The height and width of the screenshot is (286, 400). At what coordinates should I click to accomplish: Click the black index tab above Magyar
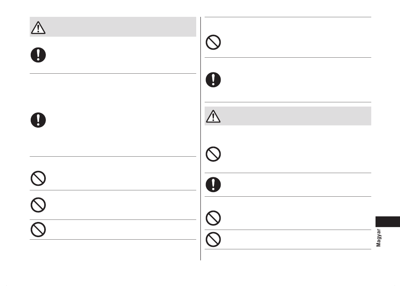click(x=388, y=222)
